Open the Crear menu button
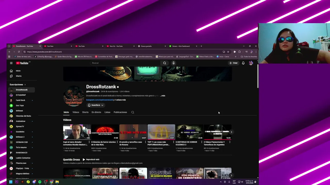 coord(234,63)
